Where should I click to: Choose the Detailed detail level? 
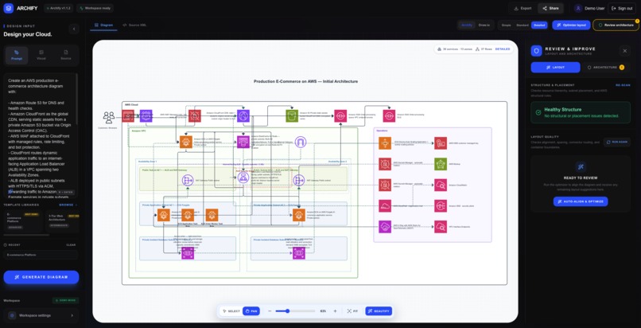click(x=539, y=25)
